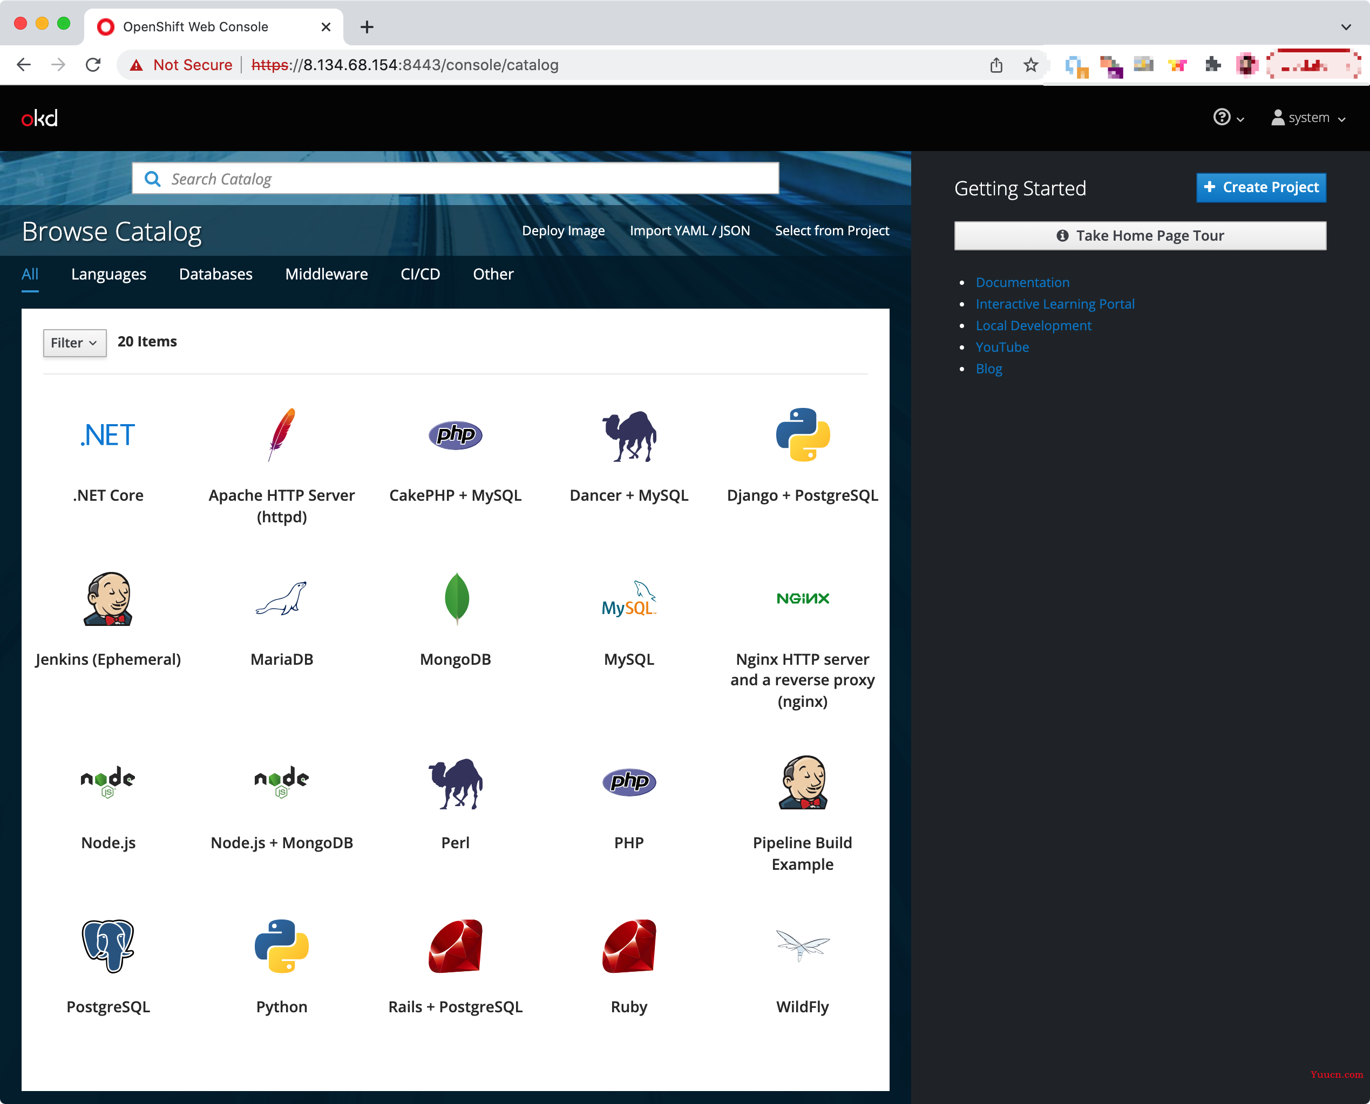Reload the page
Screen dimensions: 1370x1104
[93, 64]
